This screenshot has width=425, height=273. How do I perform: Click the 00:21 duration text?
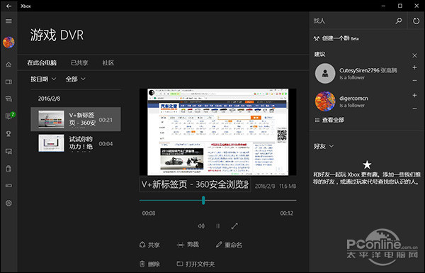click(106, 120)
